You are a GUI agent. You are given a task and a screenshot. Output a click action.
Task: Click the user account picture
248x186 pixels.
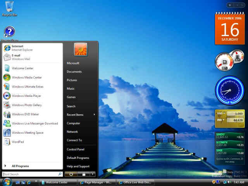pos(81,50)
